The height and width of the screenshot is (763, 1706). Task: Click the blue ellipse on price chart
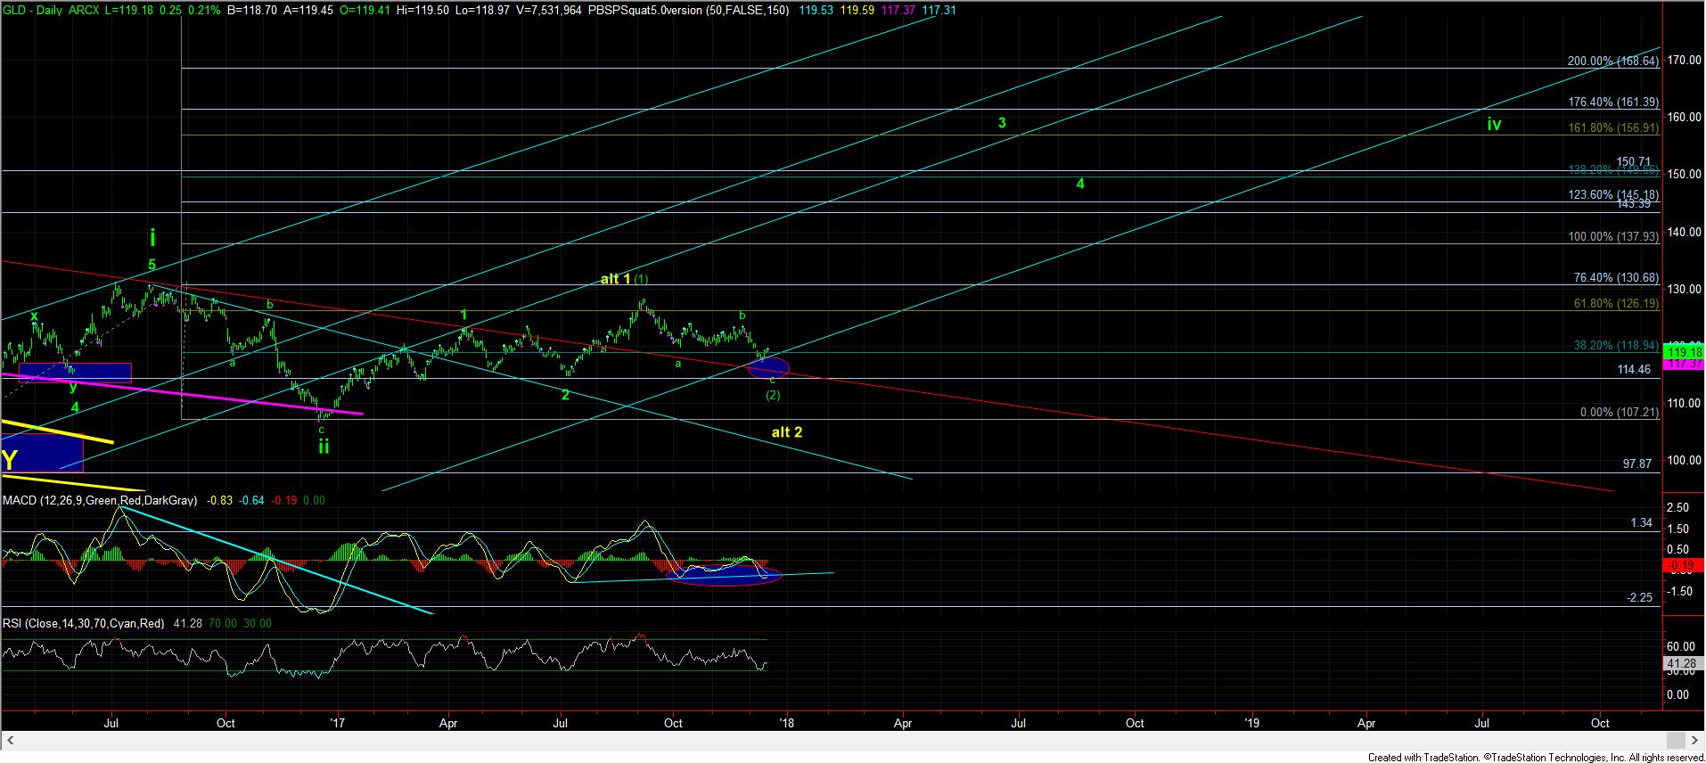coord(767,366)
